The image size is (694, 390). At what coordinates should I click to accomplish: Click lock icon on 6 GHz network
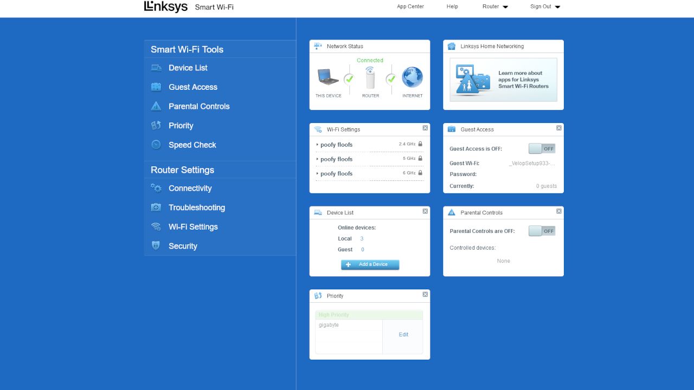click(x=420, y=173)
